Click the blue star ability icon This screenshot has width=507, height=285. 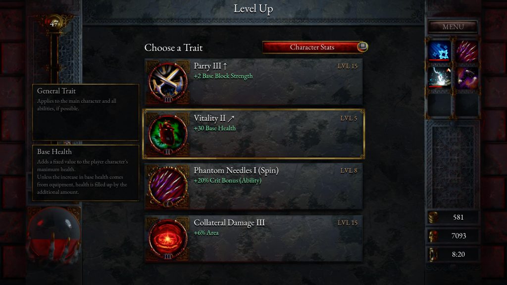click(440, 51)
